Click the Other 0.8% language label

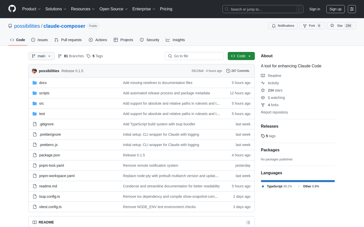(309, 186)
